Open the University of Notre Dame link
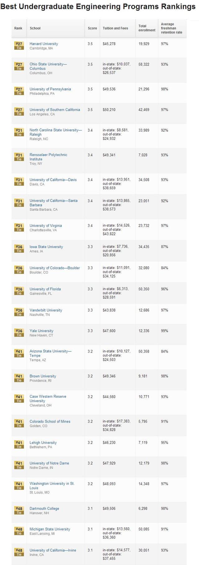 [x=49, y=463]
